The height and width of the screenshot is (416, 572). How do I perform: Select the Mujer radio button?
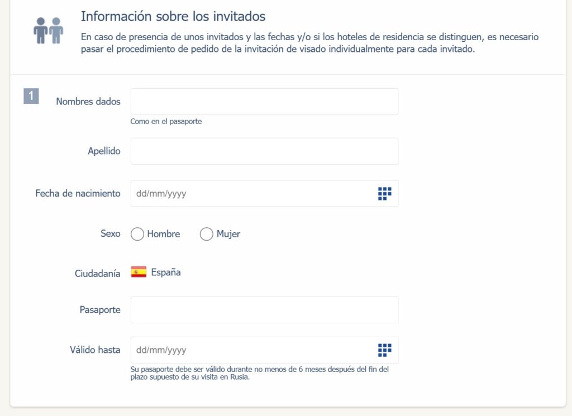(x=207, y=234)
